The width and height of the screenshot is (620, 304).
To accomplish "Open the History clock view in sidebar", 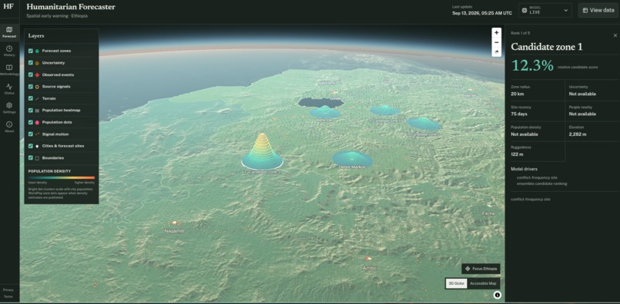I will coord(9,51).
